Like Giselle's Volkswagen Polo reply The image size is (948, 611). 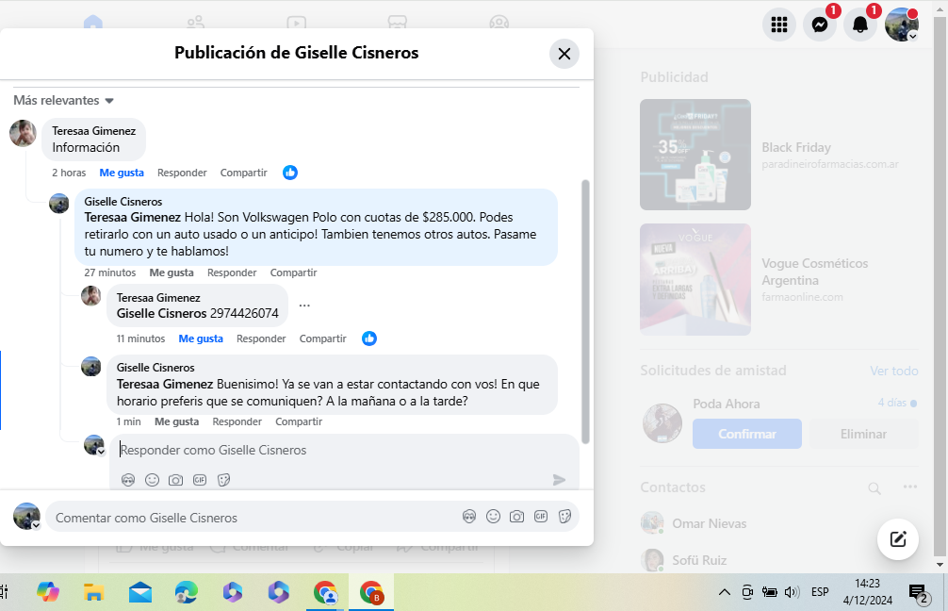coord(172,272)
